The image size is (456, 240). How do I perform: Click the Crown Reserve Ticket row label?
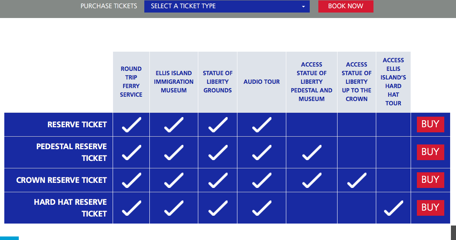pyautogui.click(x=61, y=180)
